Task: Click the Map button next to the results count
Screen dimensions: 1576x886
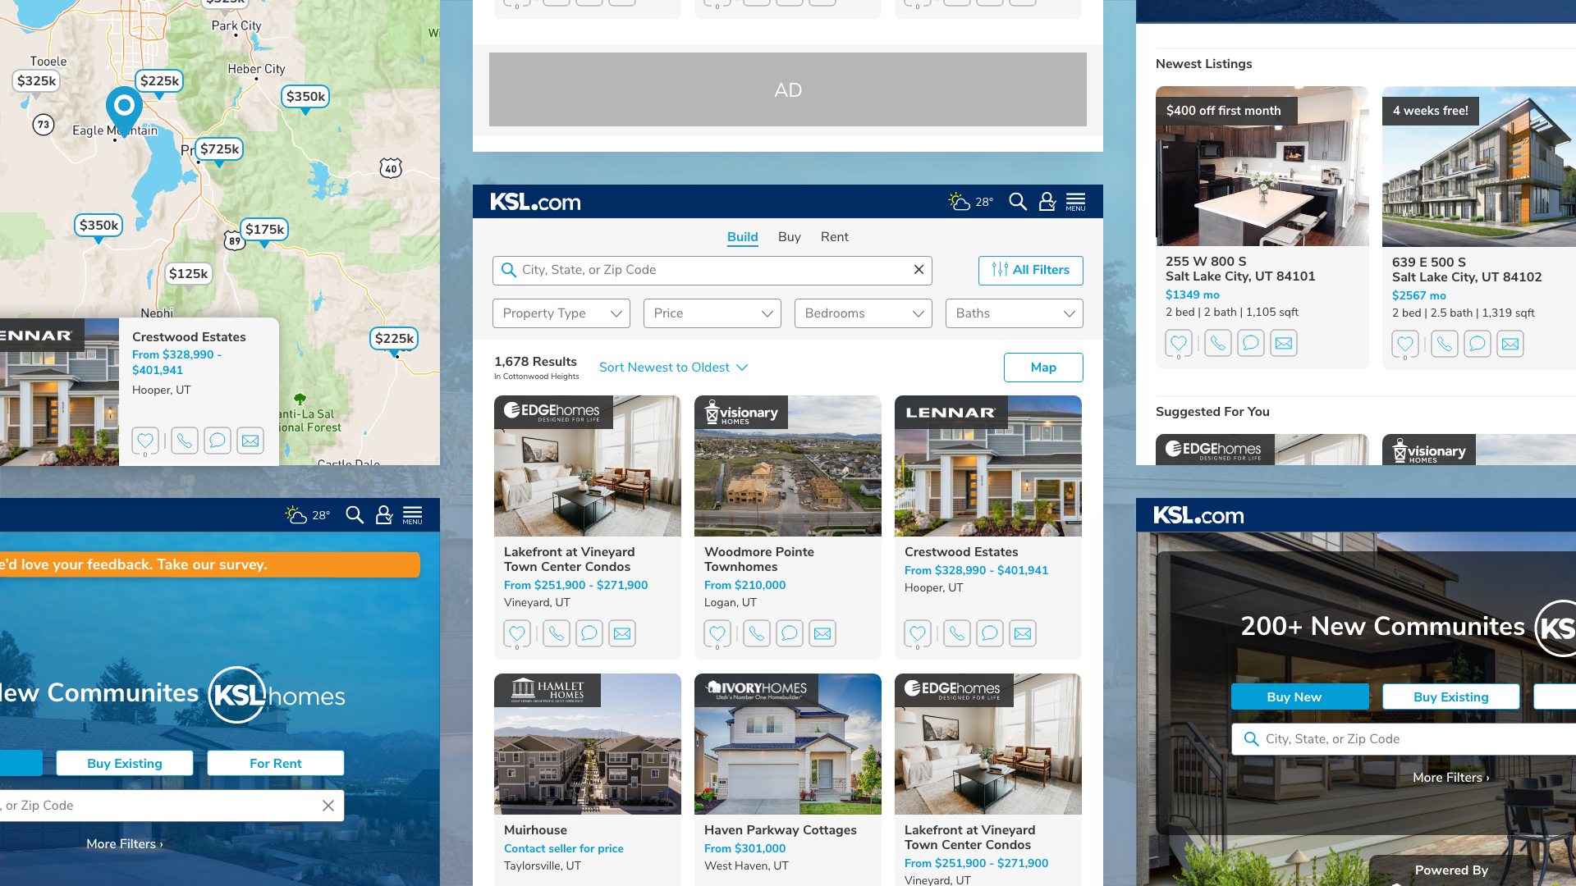Action: coord(1043,368)
